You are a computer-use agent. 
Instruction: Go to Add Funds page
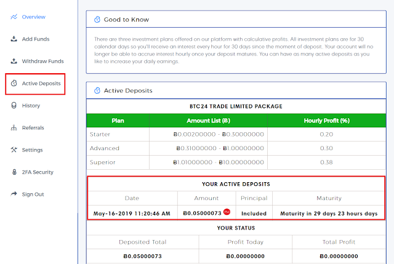pos(36,39)
